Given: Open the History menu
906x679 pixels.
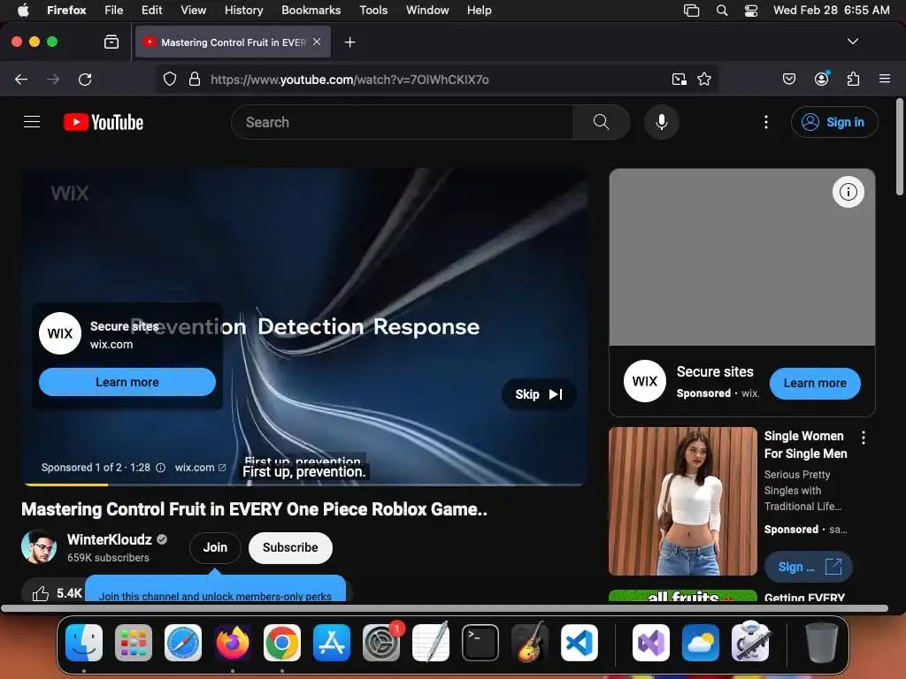Looking at the screenshot, I should (243, 10).
